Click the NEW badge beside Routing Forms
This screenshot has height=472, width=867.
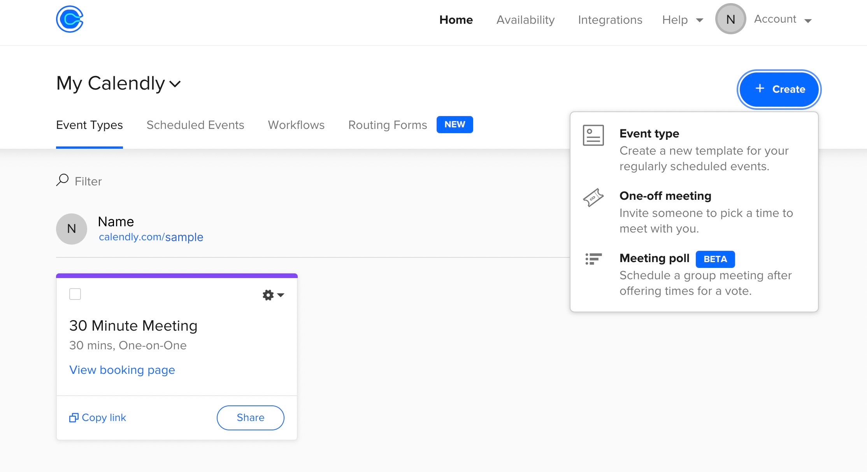tap(455, 125)
